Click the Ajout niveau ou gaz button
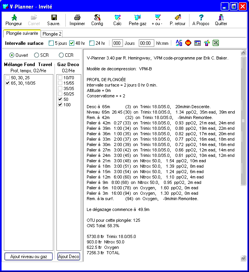The width and height of the screenshot is (249, 272). (29, 257)
